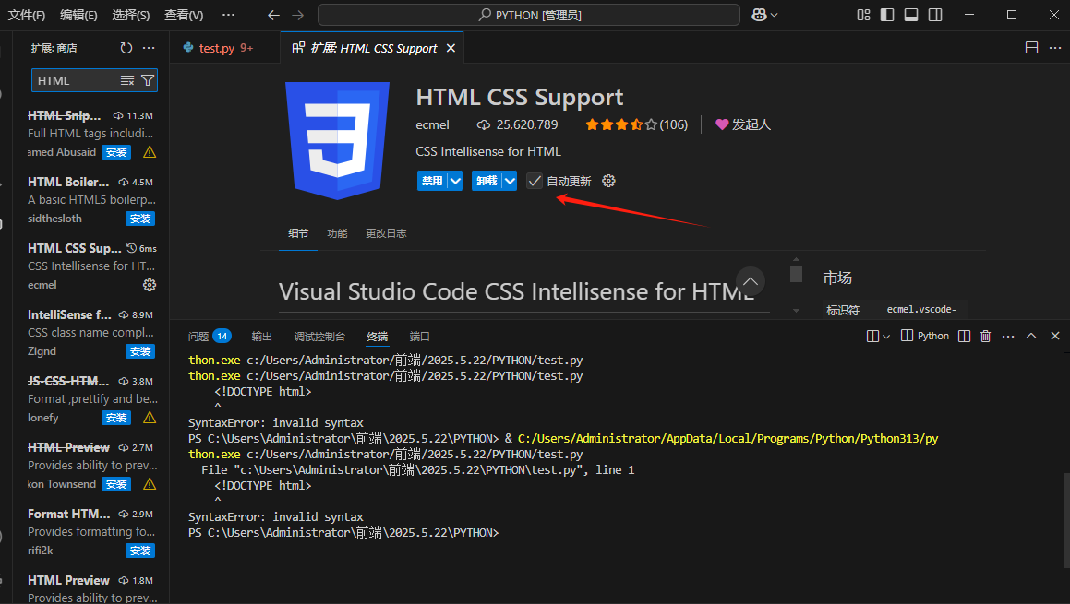The height and width of the screenshot is (604, 1070).
Task: Click the terminal vertical scrollbar
Action: (x=1066, y=519)
